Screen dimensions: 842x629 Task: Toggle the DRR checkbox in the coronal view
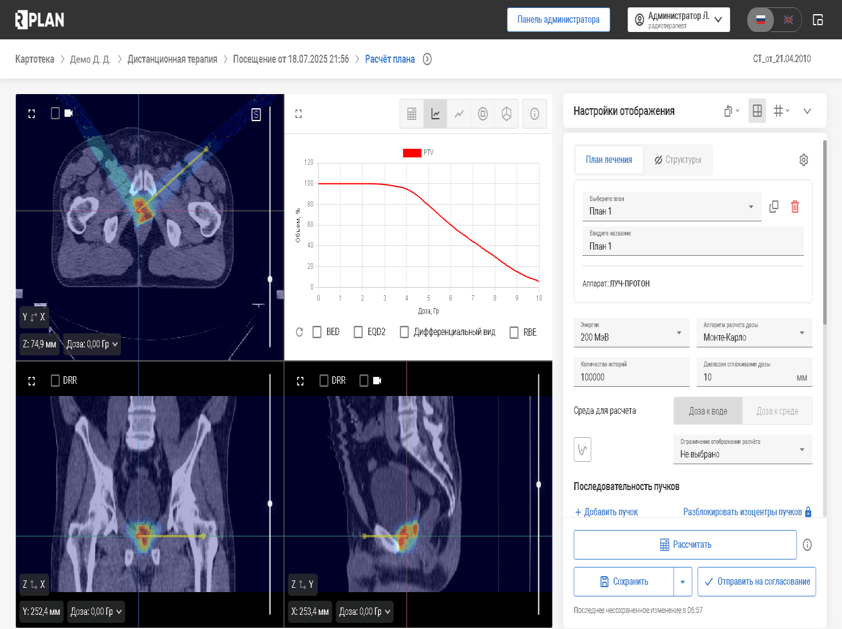[55, 381]
